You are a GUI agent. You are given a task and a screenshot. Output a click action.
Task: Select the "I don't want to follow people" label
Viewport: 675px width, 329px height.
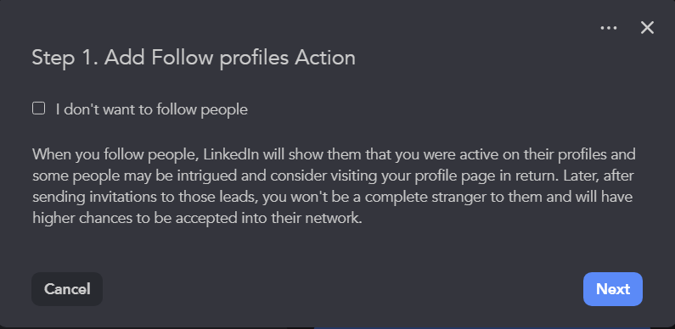pyautogui.click(x=151, y=109)
